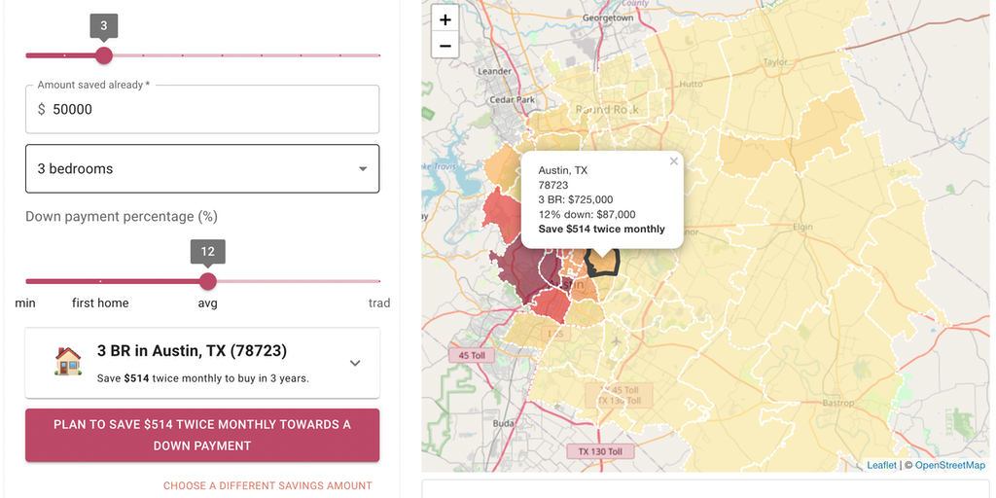Select the 'first home' down payment mark
The width and height of the screenshot is (996, 498).
(x=100, y=303)
